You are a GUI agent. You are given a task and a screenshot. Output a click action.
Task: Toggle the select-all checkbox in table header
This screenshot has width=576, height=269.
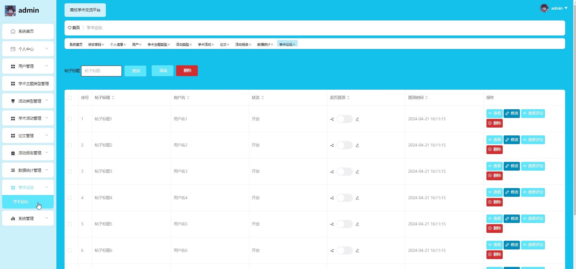(x=70, y=98)
